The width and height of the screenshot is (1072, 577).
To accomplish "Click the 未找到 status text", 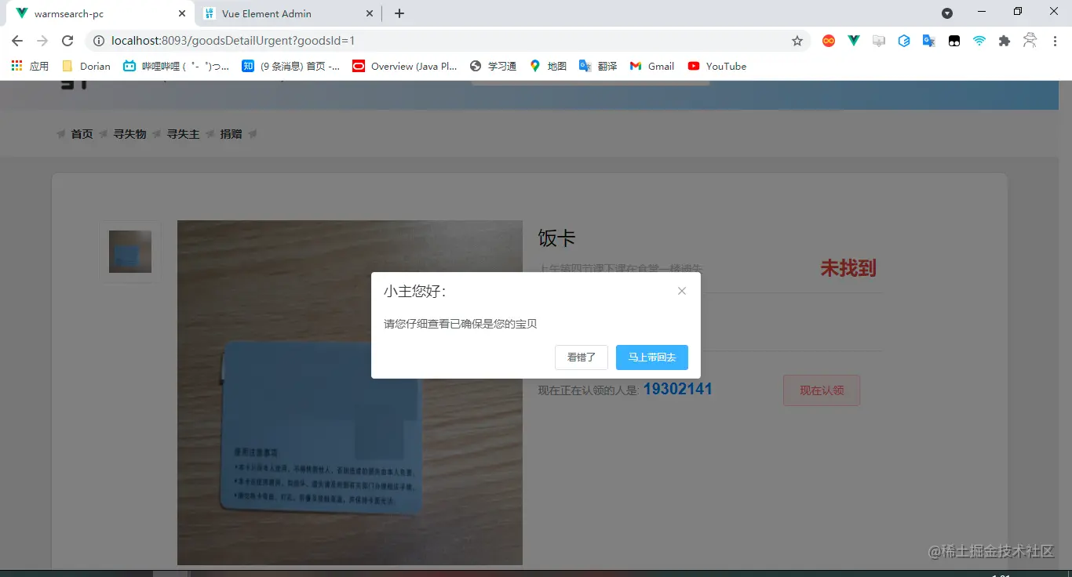I will (x=848, y=268).
